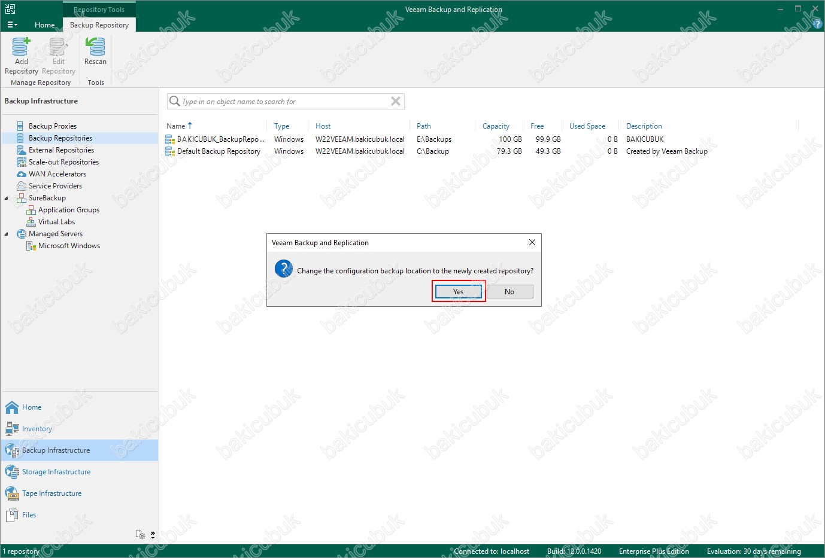
Task: Select WAN Accelerators in the tree
Action: pos(57,174)
